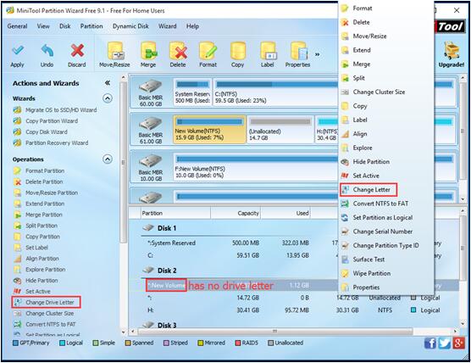Click the Copy toolbar icon
This screenshot has height=363, width=471.
[237, 51]
